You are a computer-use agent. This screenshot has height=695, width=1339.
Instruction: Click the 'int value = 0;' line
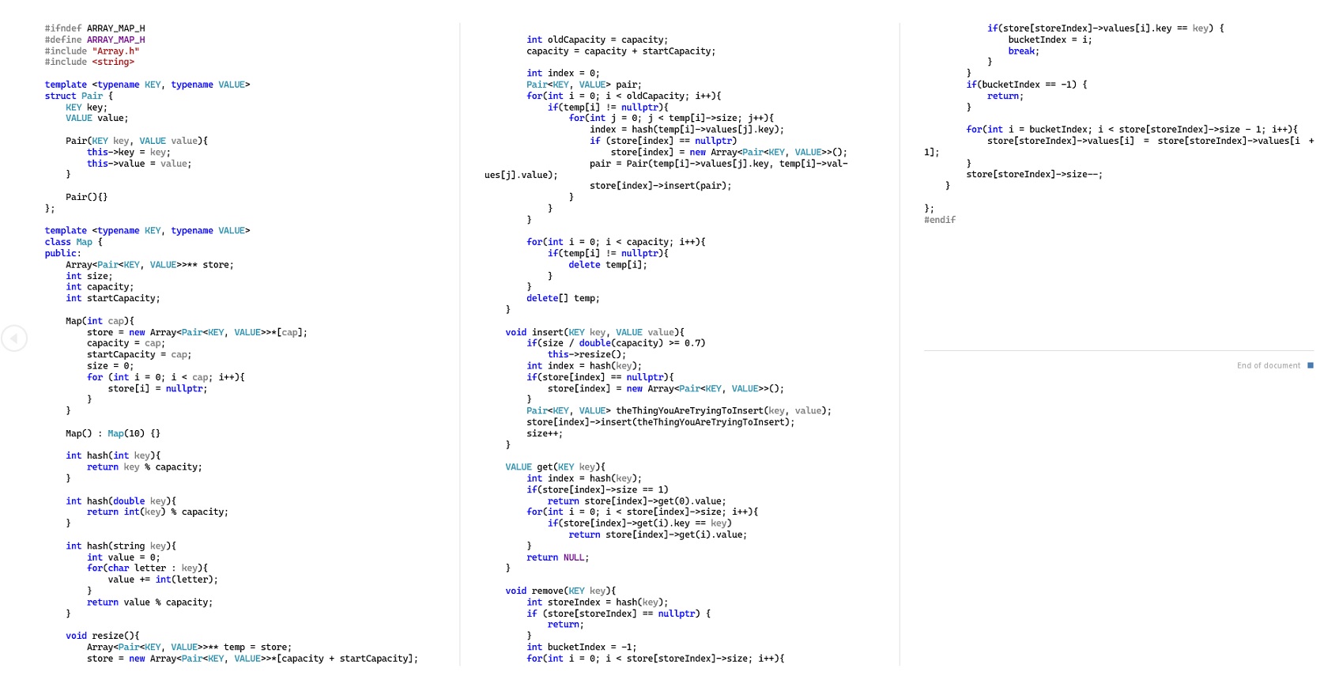point(123,557)
